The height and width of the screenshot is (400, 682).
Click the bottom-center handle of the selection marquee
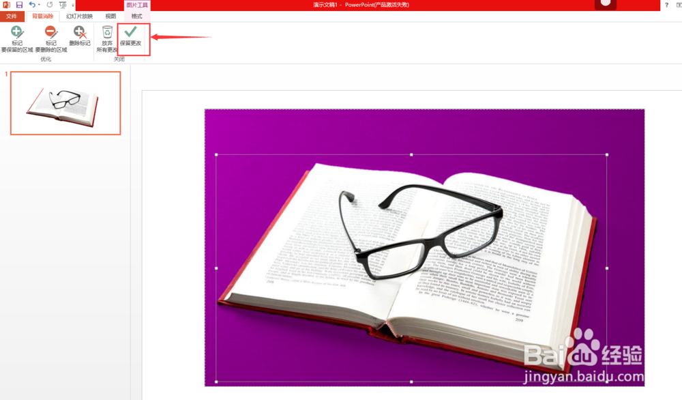[411, 382]
